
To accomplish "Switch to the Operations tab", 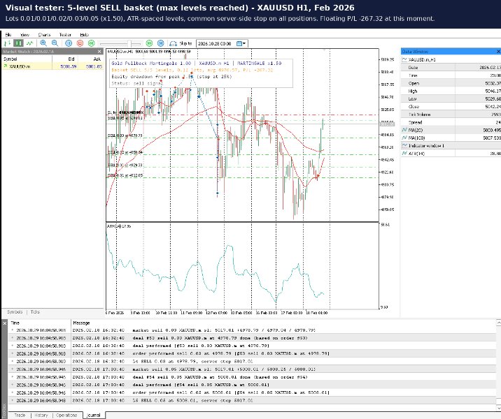I will click(x=66, y=416).
